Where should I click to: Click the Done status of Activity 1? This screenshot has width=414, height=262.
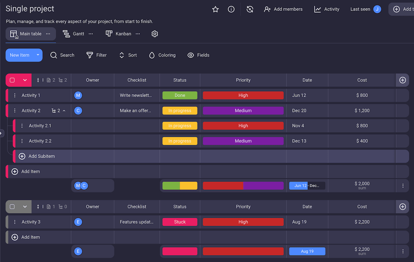[180, 96]
